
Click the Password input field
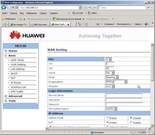click(x=124, y=104)
